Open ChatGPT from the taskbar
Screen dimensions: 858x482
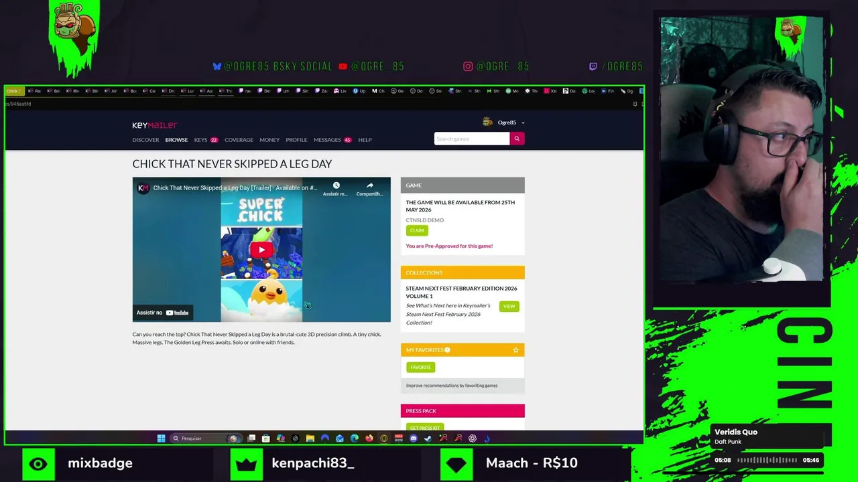pos(472,438)
